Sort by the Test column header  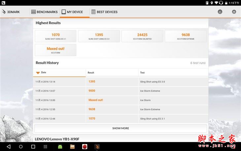click(142, 73)
